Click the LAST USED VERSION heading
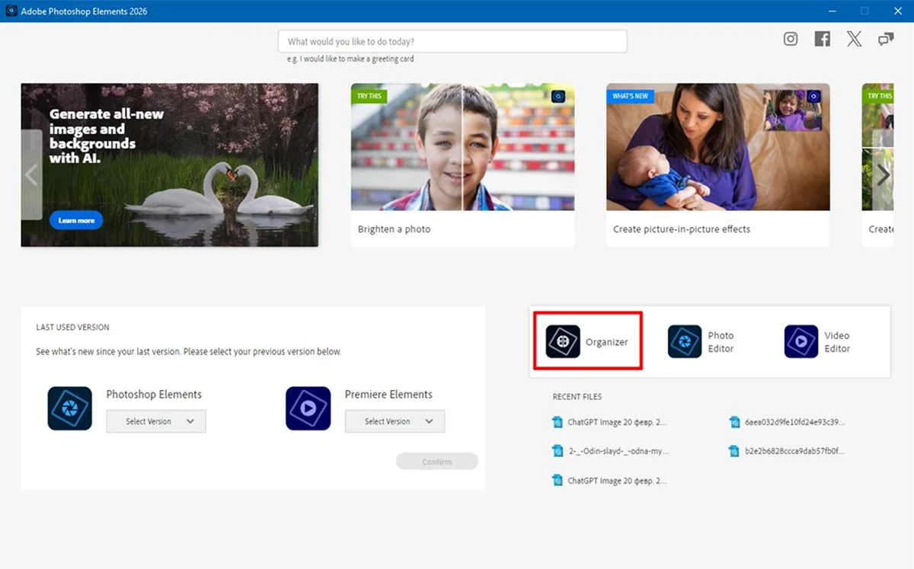The height and width of the screenshot is (569, 914). point(73,328)
